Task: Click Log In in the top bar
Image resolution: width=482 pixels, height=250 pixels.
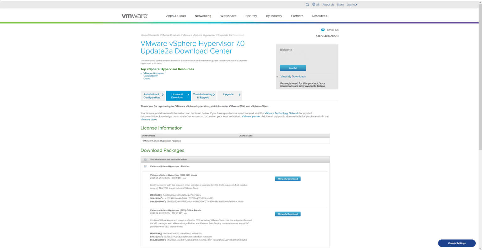Action: tap(352, 5)
